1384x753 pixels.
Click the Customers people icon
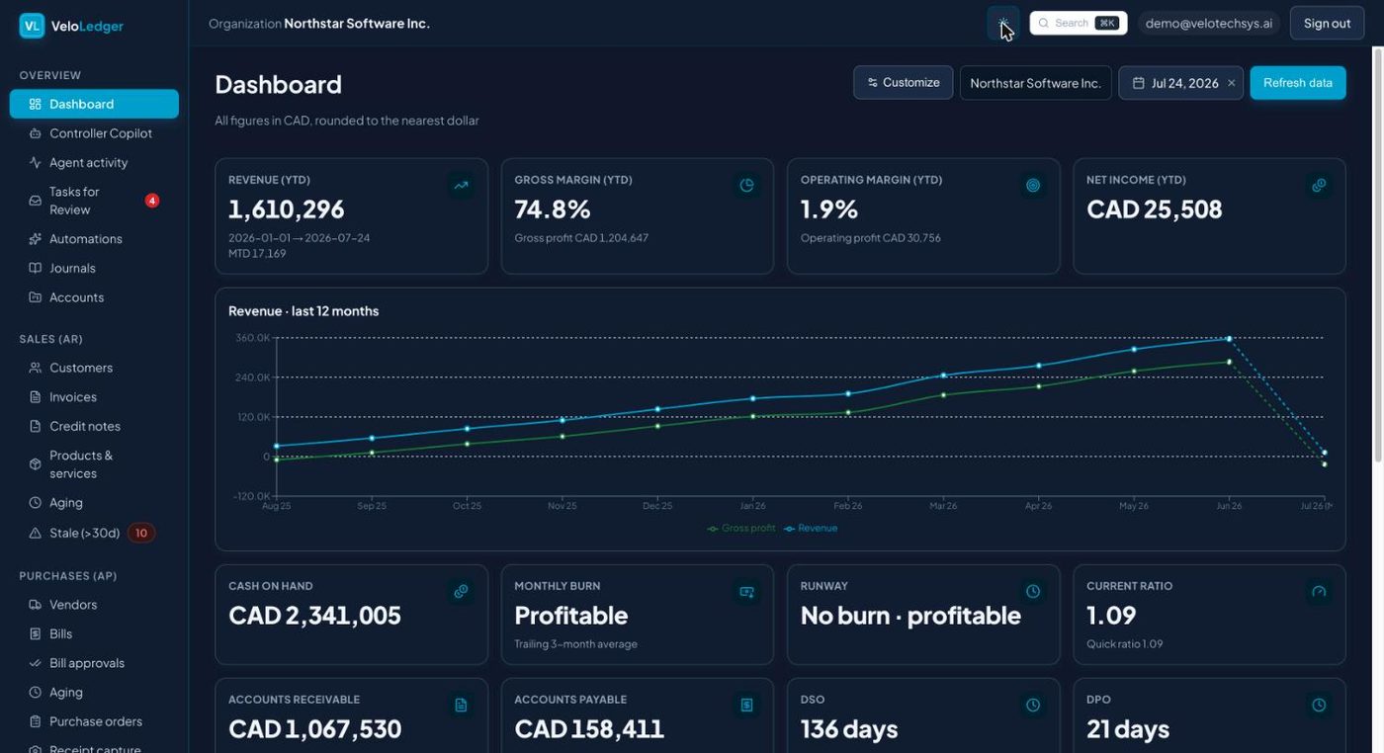click(36, 368)
